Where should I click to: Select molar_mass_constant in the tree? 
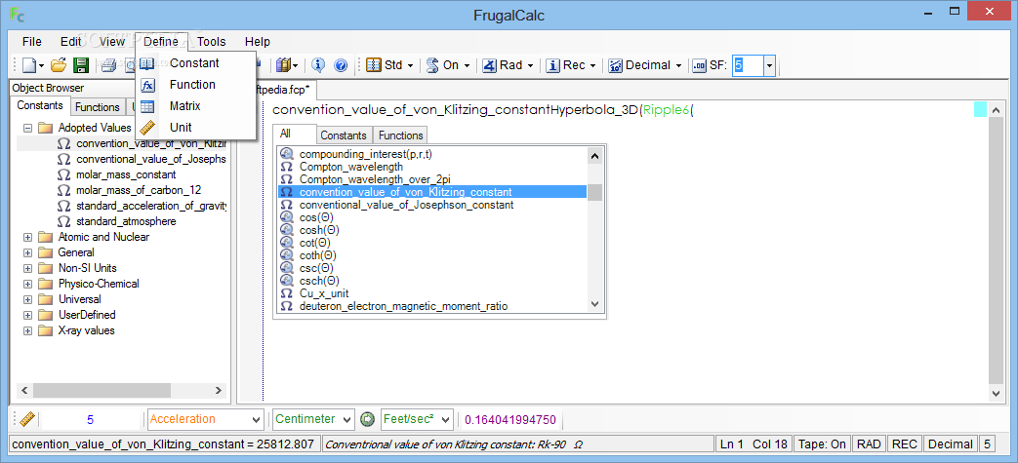(x=126, y=174)
